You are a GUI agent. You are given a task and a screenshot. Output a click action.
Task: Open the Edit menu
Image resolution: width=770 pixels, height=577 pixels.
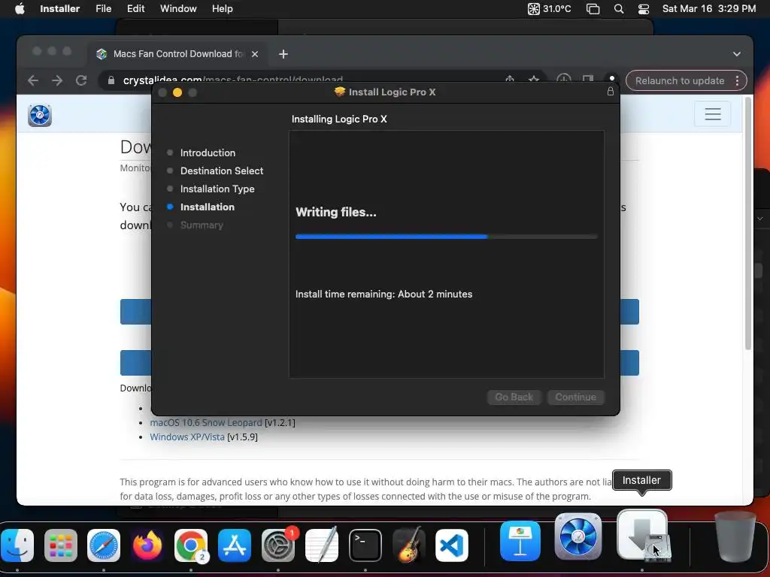(135, 8)
